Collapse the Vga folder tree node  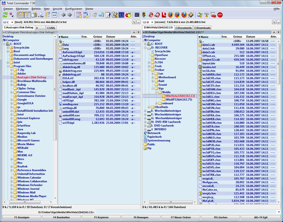tap(153, 89)
